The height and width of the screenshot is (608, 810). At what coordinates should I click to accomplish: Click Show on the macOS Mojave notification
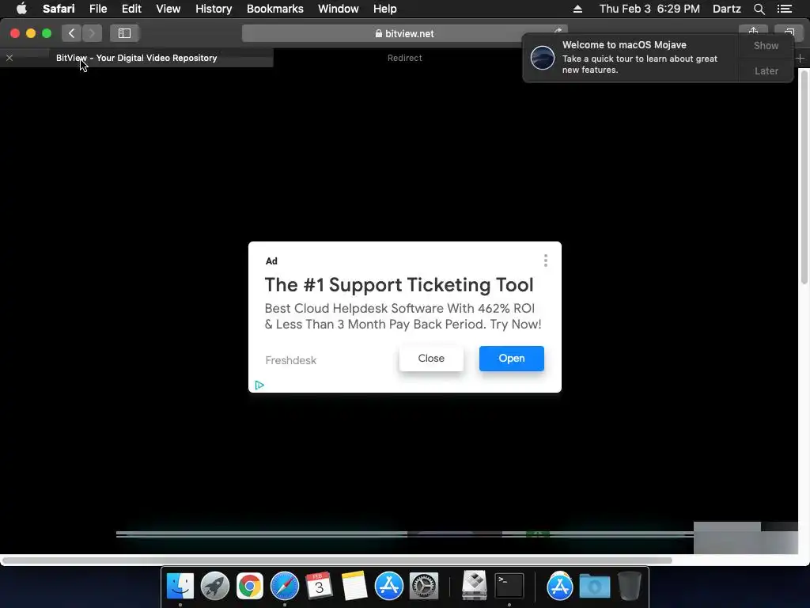coord(766,45)
